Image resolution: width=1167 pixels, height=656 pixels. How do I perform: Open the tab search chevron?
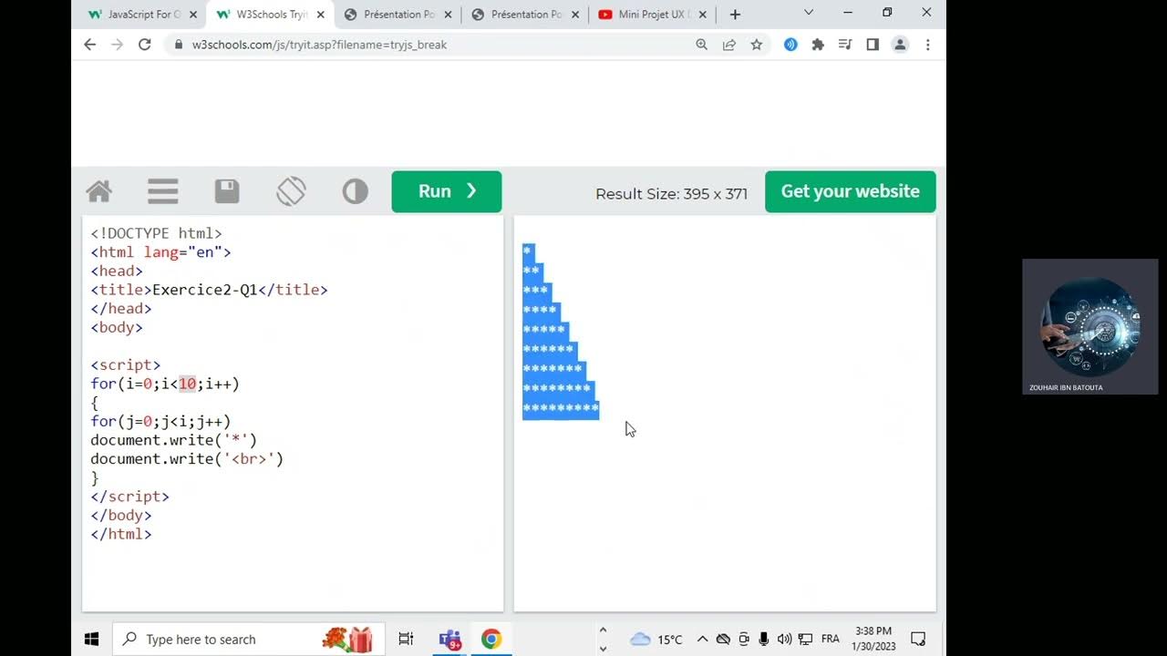808,13
